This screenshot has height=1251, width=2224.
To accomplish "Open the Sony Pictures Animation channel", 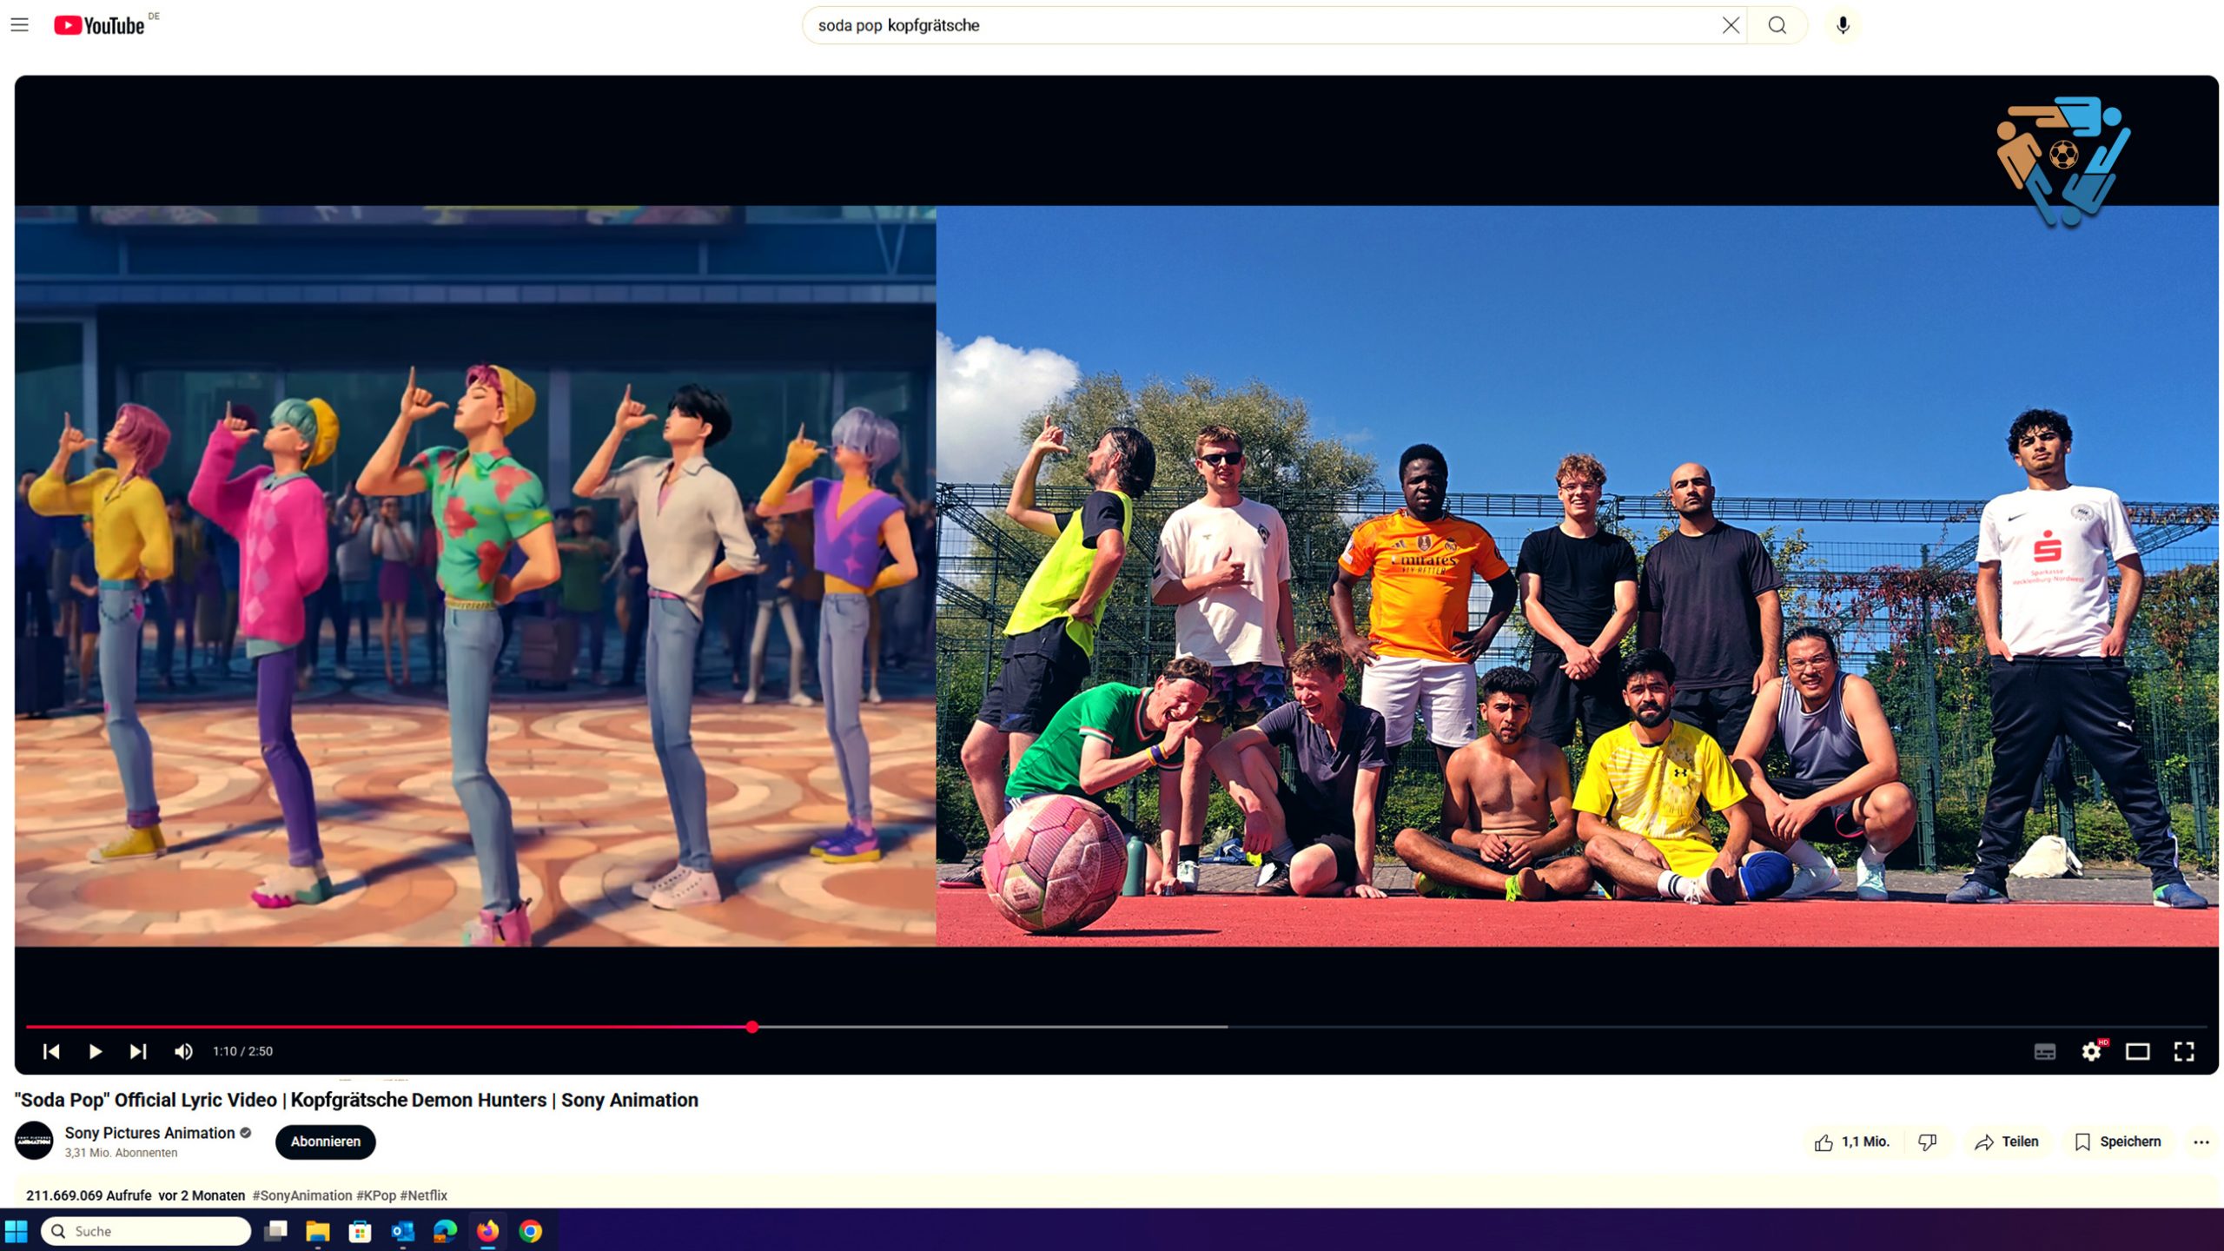I will point(149,1133).
